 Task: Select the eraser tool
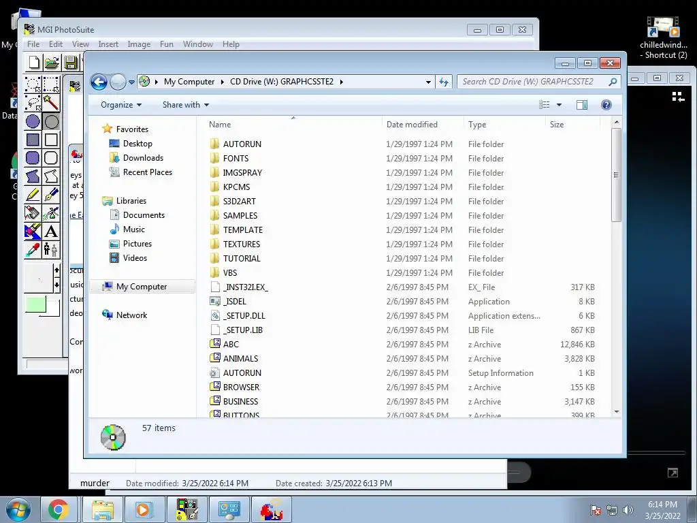[x=33, y=232]
